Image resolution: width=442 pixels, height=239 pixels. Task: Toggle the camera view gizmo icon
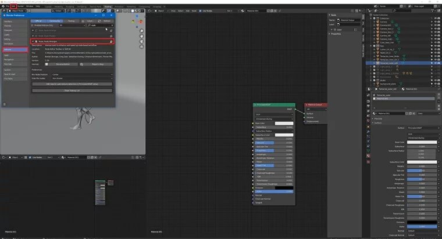pos(141,41)
